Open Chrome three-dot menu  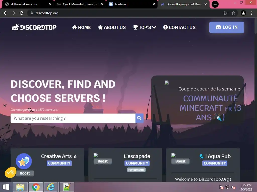(x=251, y=13)
